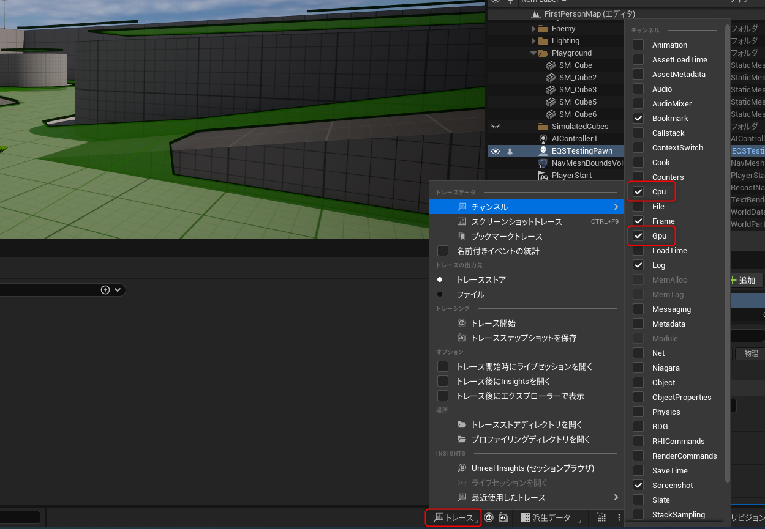Click the AIController1 icon in the outliner
765x529 pixels.
[x=542, y=138]
